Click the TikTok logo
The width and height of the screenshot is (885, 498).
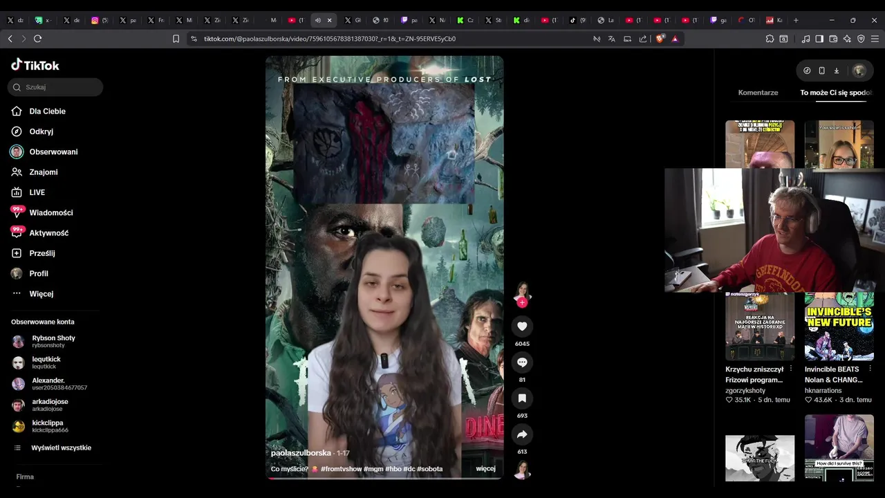[x=35, y=65]
